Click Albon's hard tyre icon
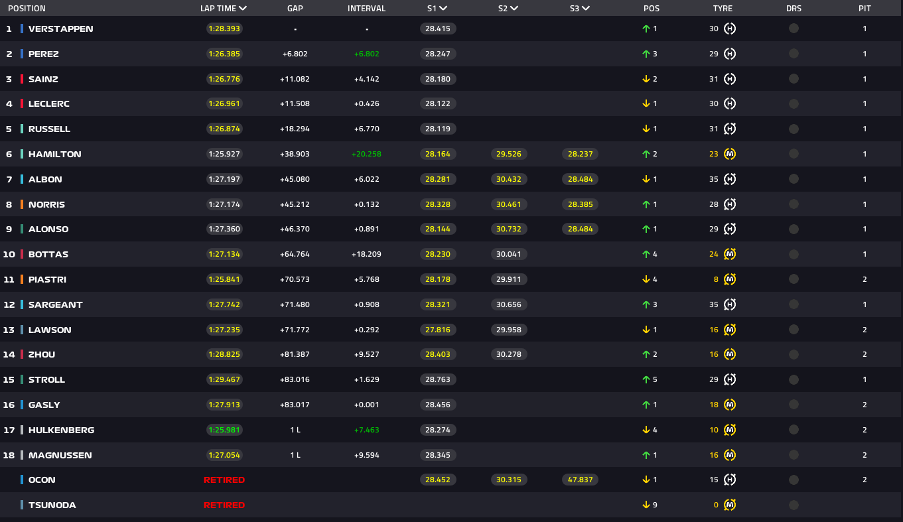This screenshot has height=522, width=903. 730,179
